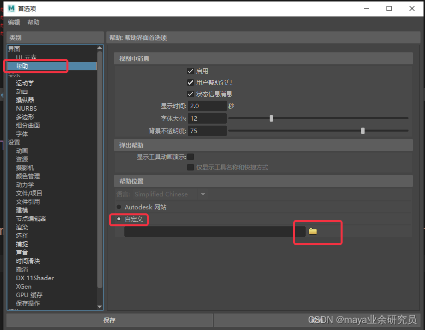The height and width of the screenshot is (330, 425).
Task: Click the folder browse icon for custom help path
Action: click(313, 231)
